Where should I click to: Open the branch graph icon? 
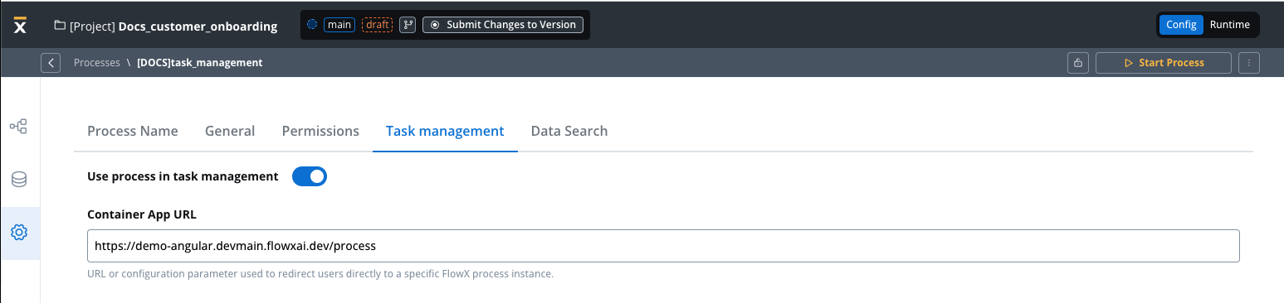tap(408, 25)
